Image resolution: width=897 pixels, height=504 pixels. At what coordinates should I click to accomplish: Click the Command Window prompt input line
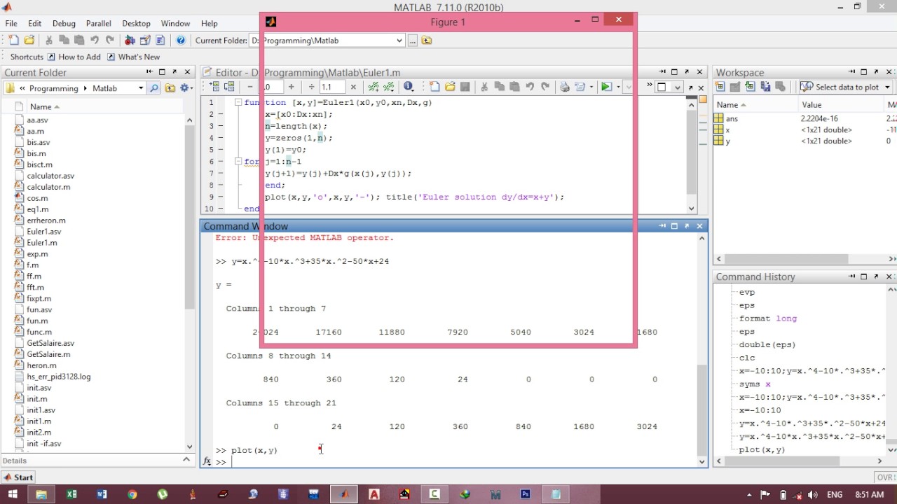coord(463,461)
